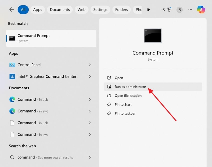This screenshot has height=167, width=212.
Task: Click blank file icon of Command in awt
Action: [12, 135]
